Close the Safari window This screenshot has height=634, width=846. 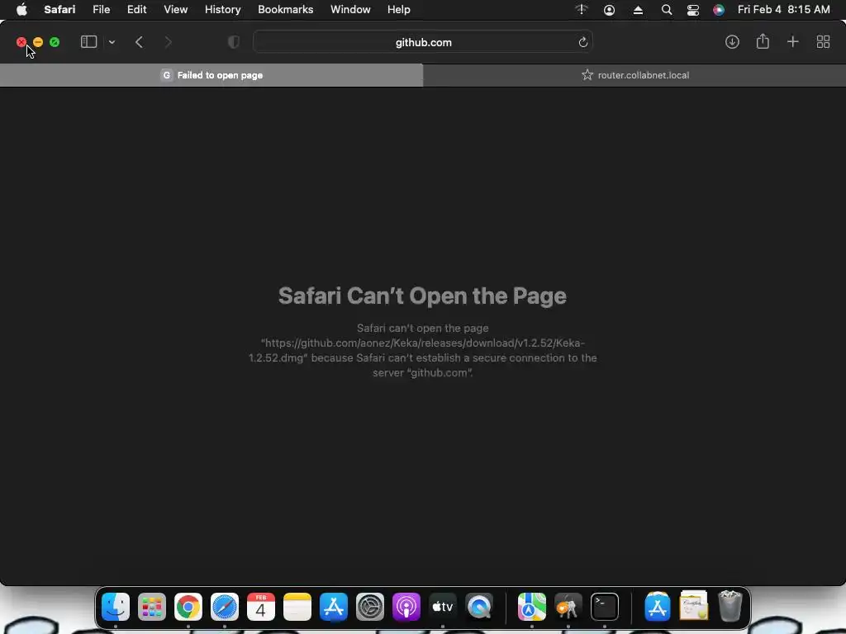point(21,42)
